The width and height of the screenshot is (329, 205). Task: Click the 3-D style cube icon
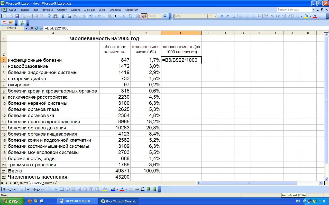154,189
